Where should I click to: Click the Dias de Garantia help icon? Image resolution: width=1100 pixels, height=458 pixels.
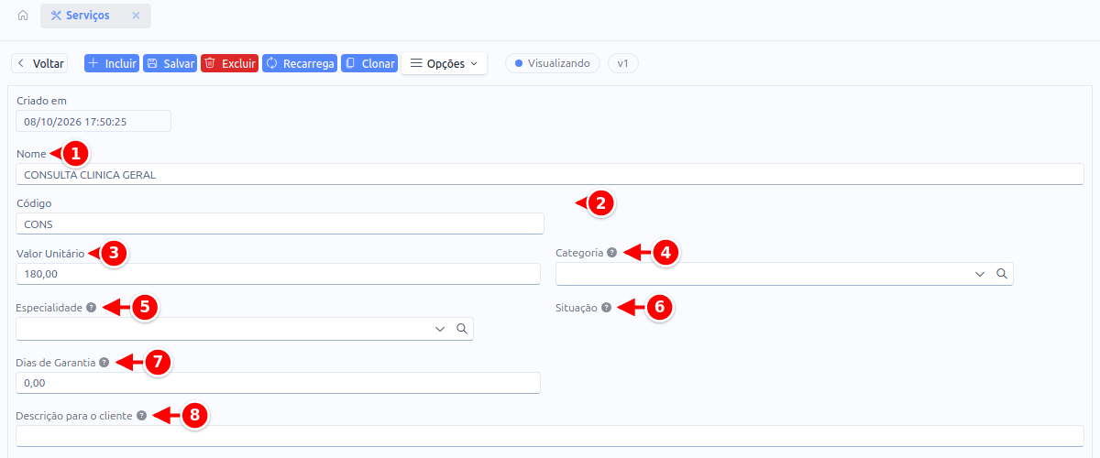pyautogui.click(x=104, y=362)
